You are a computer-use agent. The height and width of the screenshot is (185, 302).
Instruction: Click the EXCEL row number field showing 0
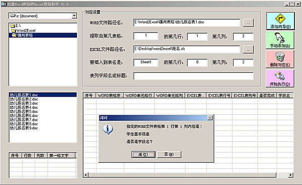point(197,63)
